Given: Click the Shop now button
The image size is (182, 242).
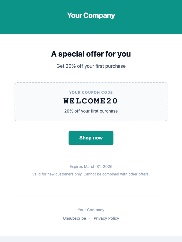Looking at the screenshot, I should (x=91, y=138).
